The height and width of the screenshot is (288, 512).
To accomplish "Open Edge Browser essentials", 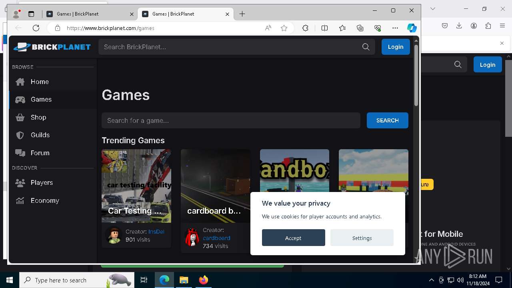I will click(x=378, y=28).
